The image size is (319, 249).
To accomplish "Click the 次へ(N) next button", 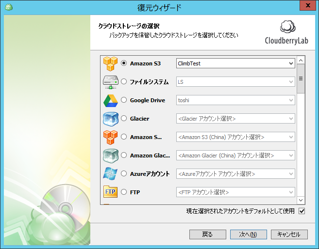I will point(249,234).
